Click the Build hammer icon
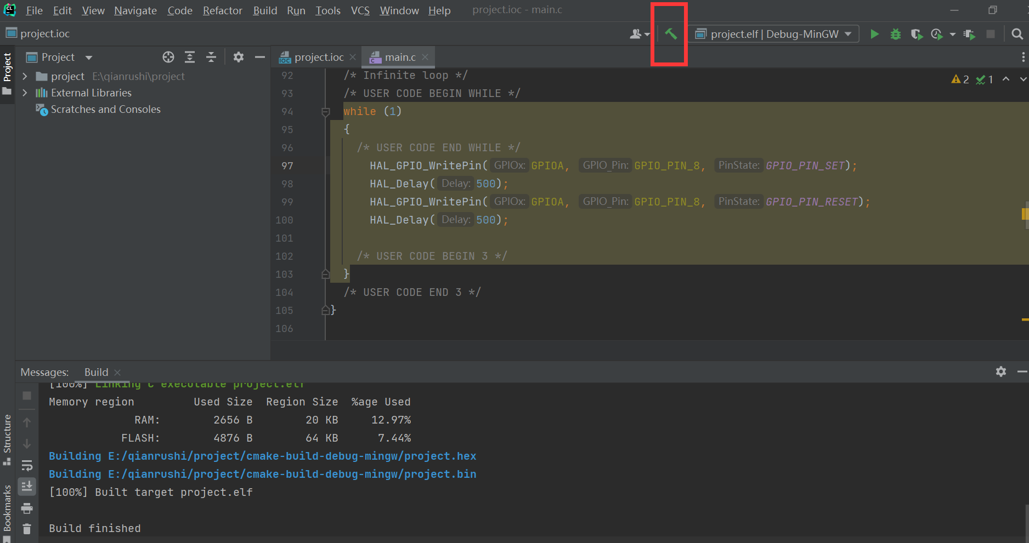 click(x=670, y=34)
